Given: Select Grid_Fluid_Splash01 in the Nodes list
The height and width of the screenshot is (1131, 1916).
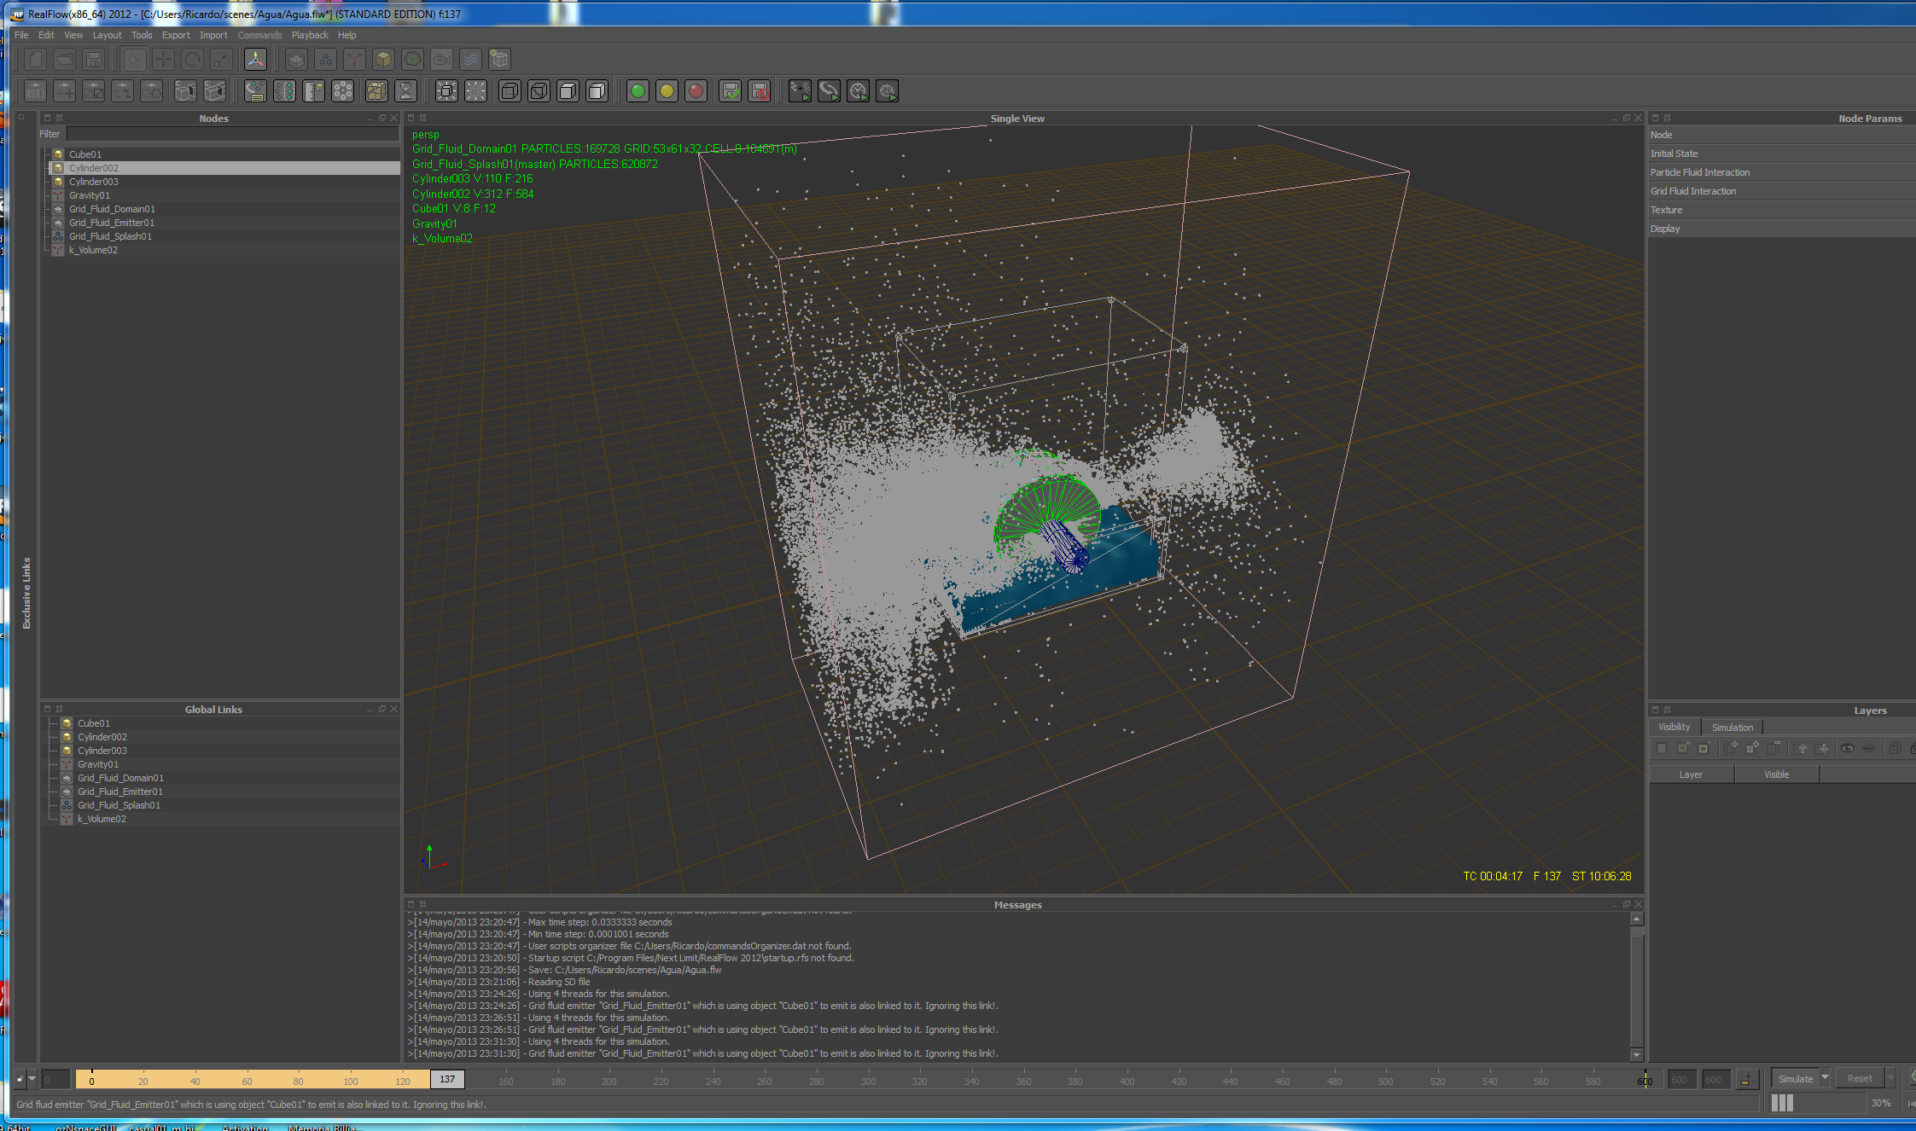Looking at the screenshot, I should point(110,236).
